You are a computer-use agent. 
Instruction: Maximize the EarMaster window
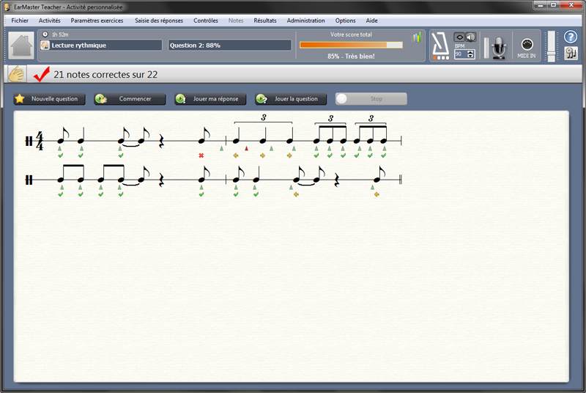[x=554, y=5]
